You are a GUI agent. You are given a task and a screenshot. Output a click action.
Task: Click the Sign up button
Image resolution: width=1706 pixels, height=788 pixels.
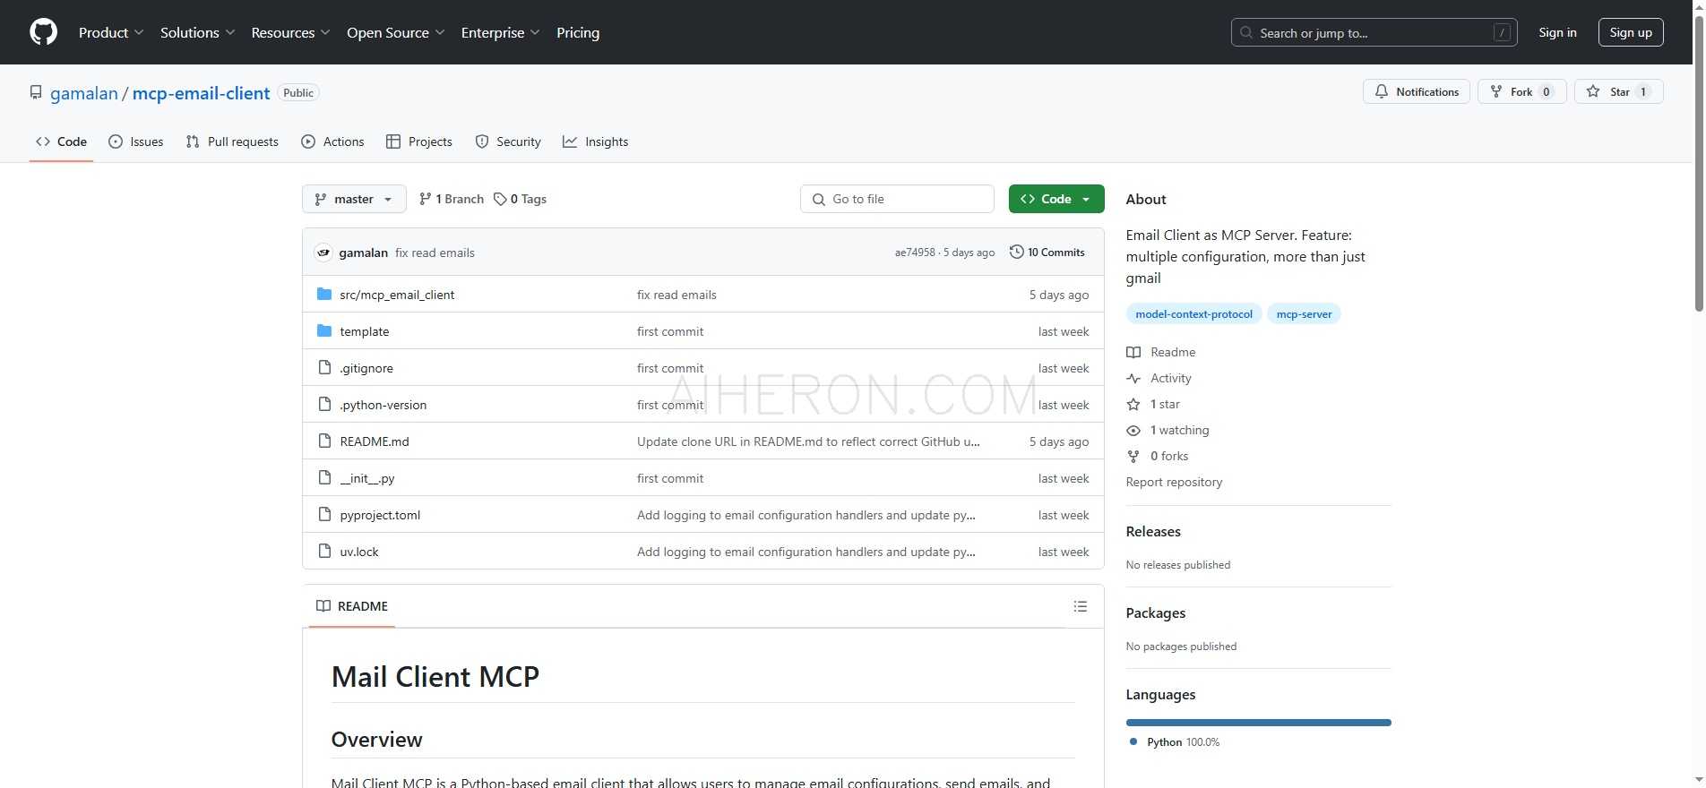[x=1630, y=32]
